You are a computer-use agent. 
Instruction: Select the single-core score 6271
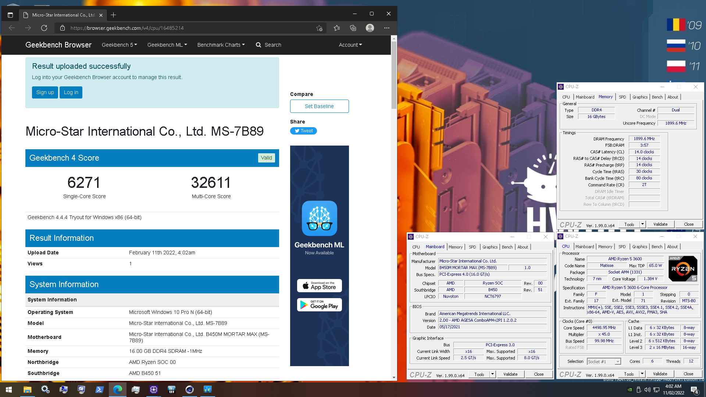point(84,183)
